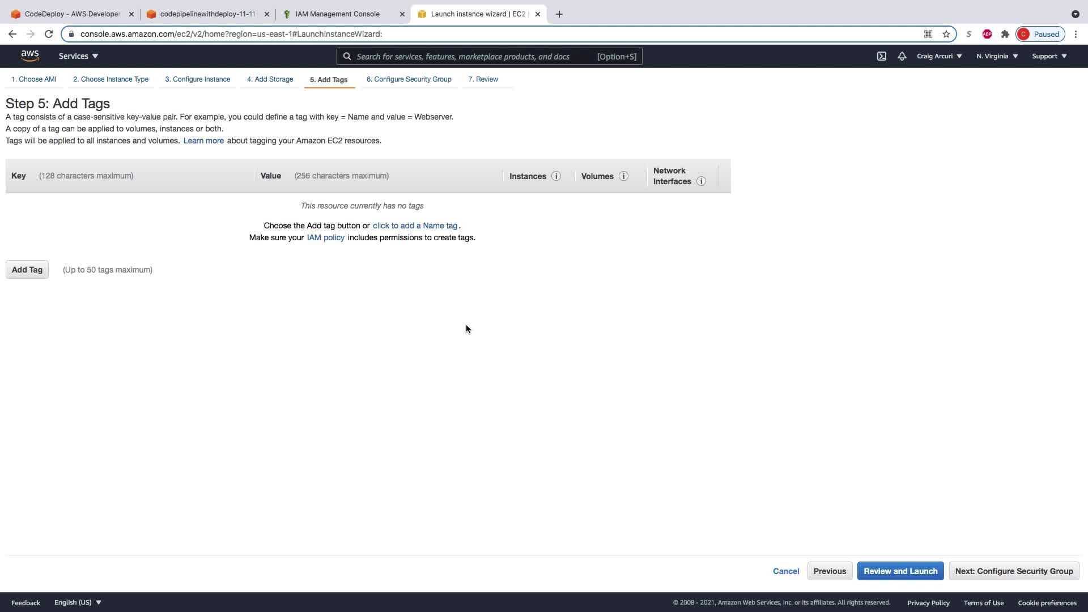Click the notifications bell icon
This screenshot has width=1088, height=612.
[x=902, y=56]
